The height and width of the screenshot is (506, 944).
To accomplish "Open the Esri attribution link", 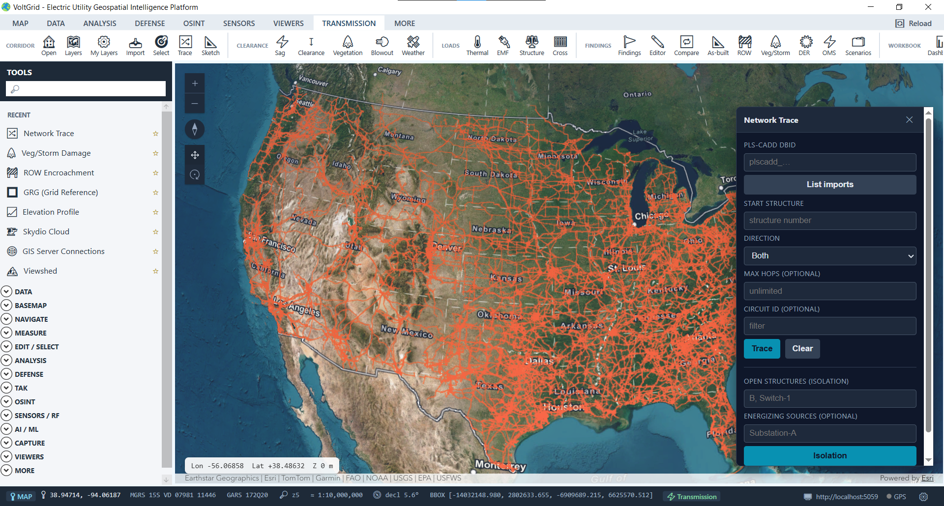I will pos(927,478).
